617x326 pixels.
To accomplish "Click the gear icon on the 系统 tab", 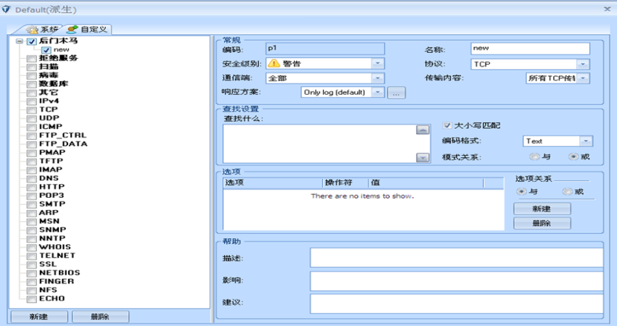I will pyautogui.click(x=31, y=30).
